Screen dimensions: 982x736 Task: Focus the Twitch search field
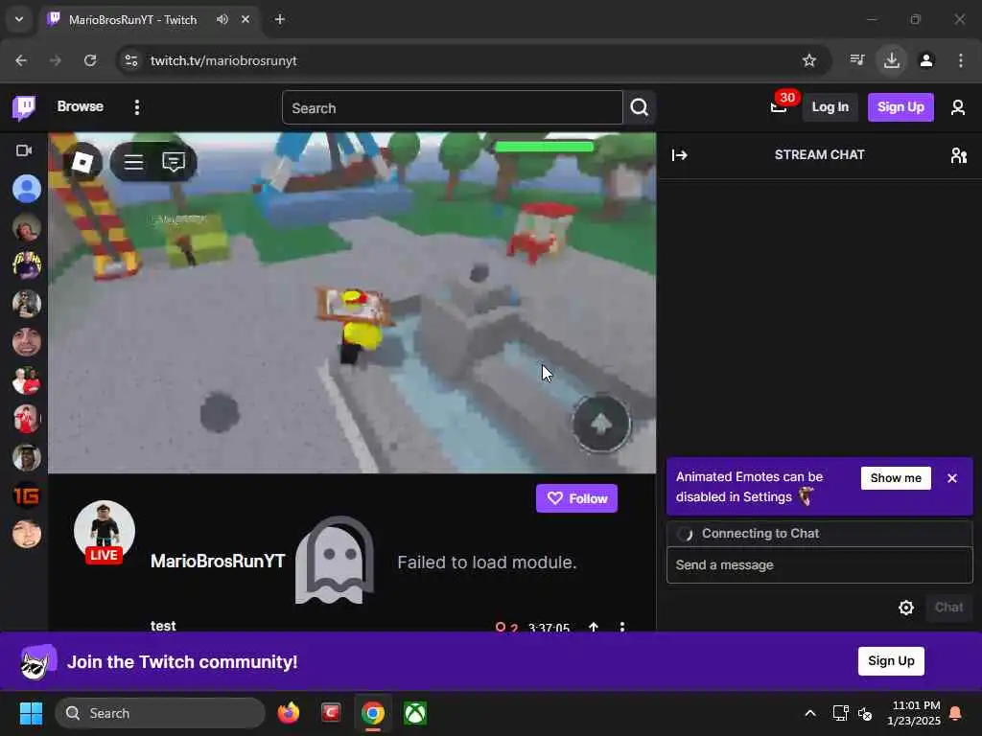click(453, 107)
